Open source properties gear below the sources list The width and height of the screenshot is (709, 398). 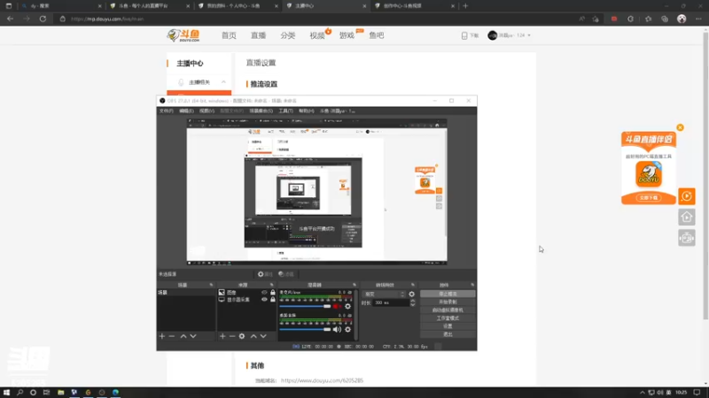[242, 336]
